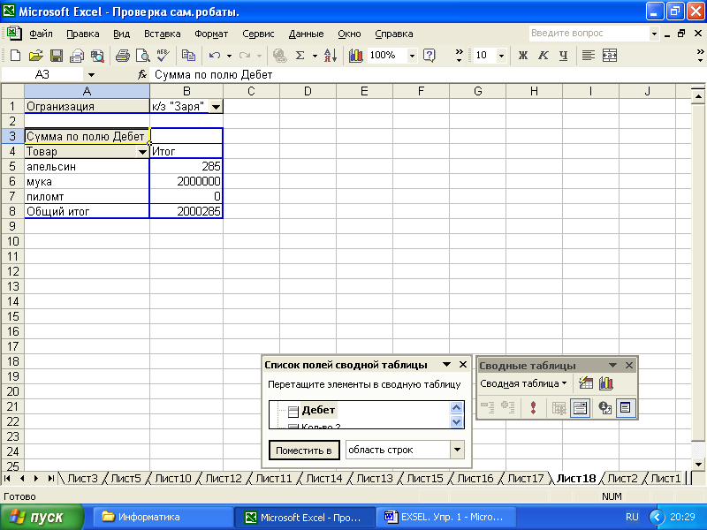
Task: Create a new blank workbook
Action: [15, 56]
